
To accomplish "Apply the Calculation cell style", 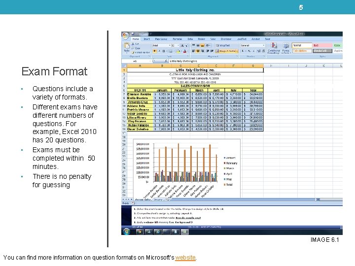I will (x=302, y=51).
